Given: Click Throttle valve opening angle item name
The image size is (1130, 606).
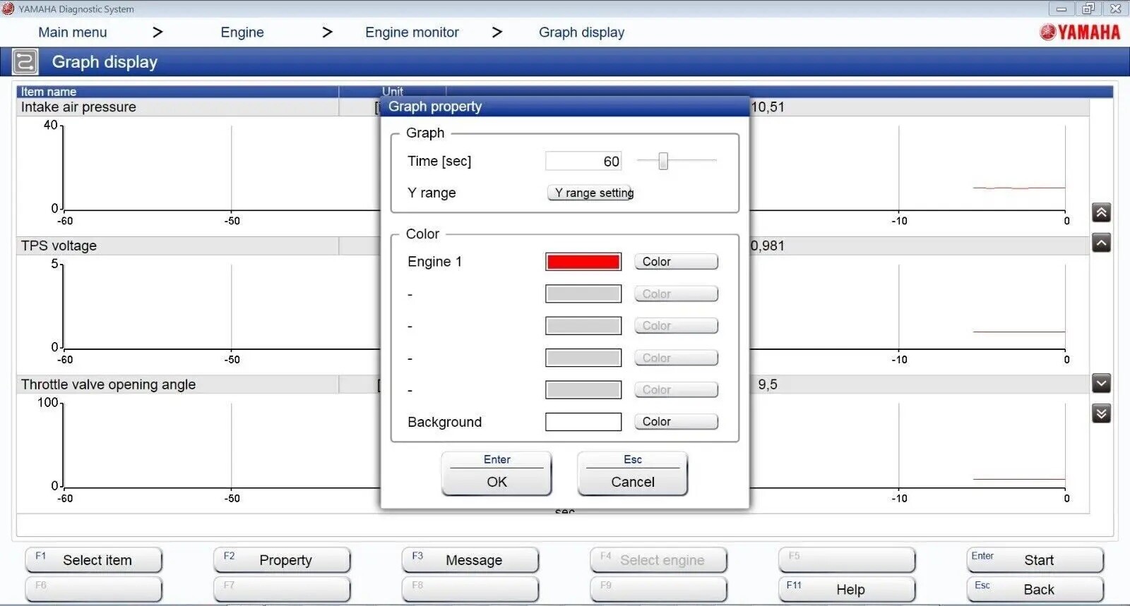Looking at the screenshot, I should [108, 384].
